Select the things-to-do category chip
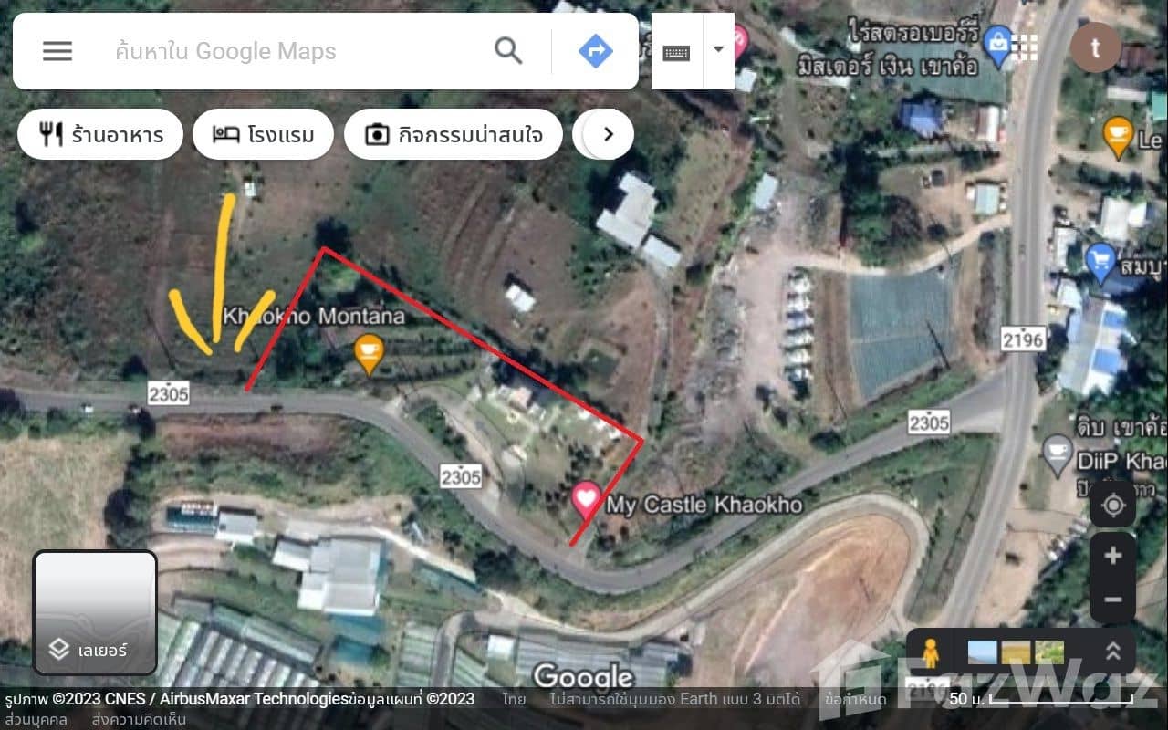 click(454, 135)
